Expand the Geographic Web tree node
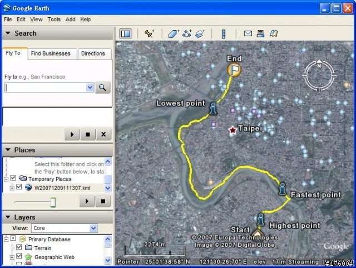This screenshot has width=356, height=268. [x=12, y=257]
